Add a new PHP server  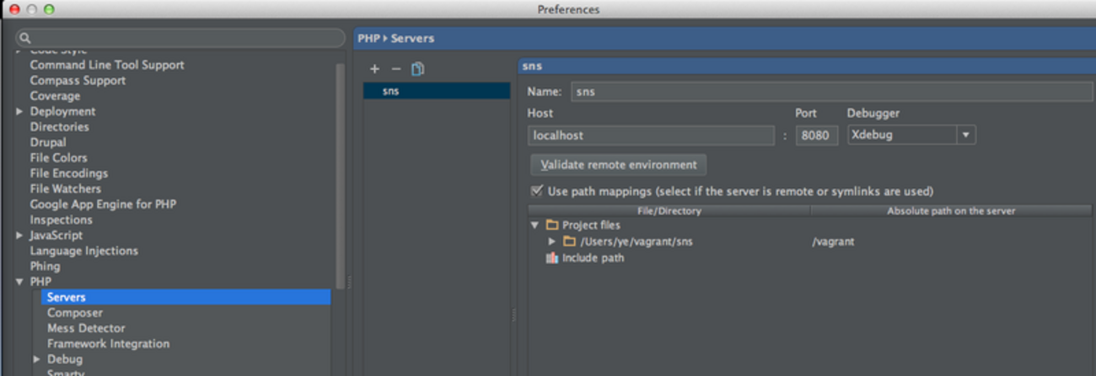374,69
